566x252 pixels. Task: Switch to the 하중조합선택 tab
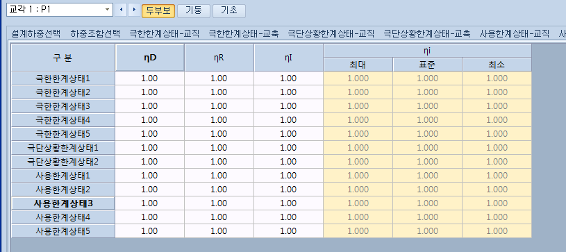pos(95,34)
